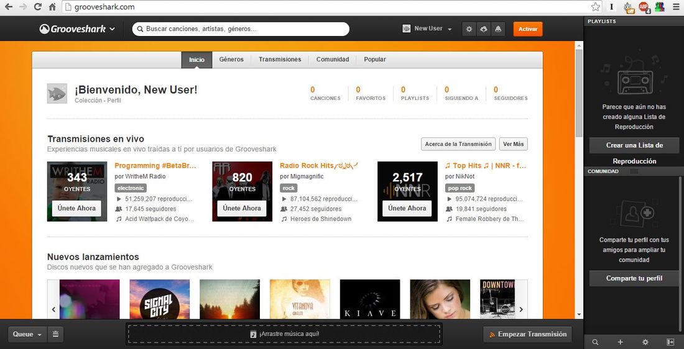
Task: Click the I-shaped extension icon beside the star
Action: point(612,7)
